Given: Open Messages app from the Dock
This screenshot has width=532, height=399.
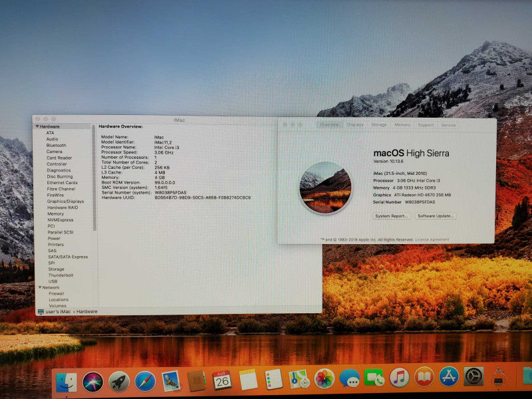Looking at the screenshot, I should tap(350, 378).
